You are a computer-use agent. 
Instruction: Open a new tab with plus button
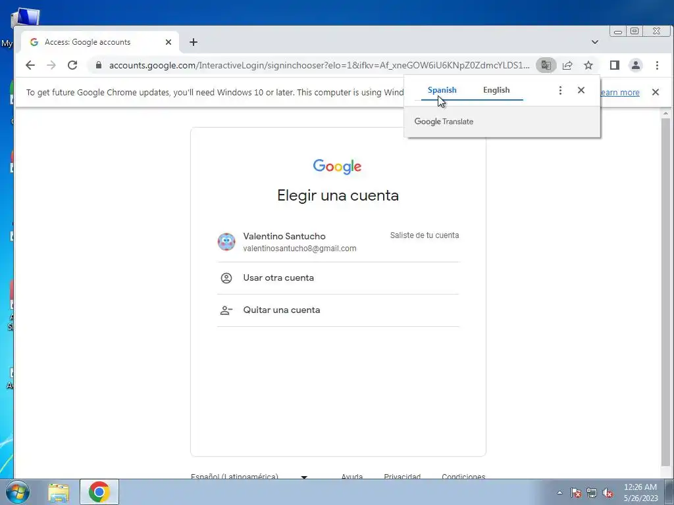pyautogui.click(x=194, y=42)
